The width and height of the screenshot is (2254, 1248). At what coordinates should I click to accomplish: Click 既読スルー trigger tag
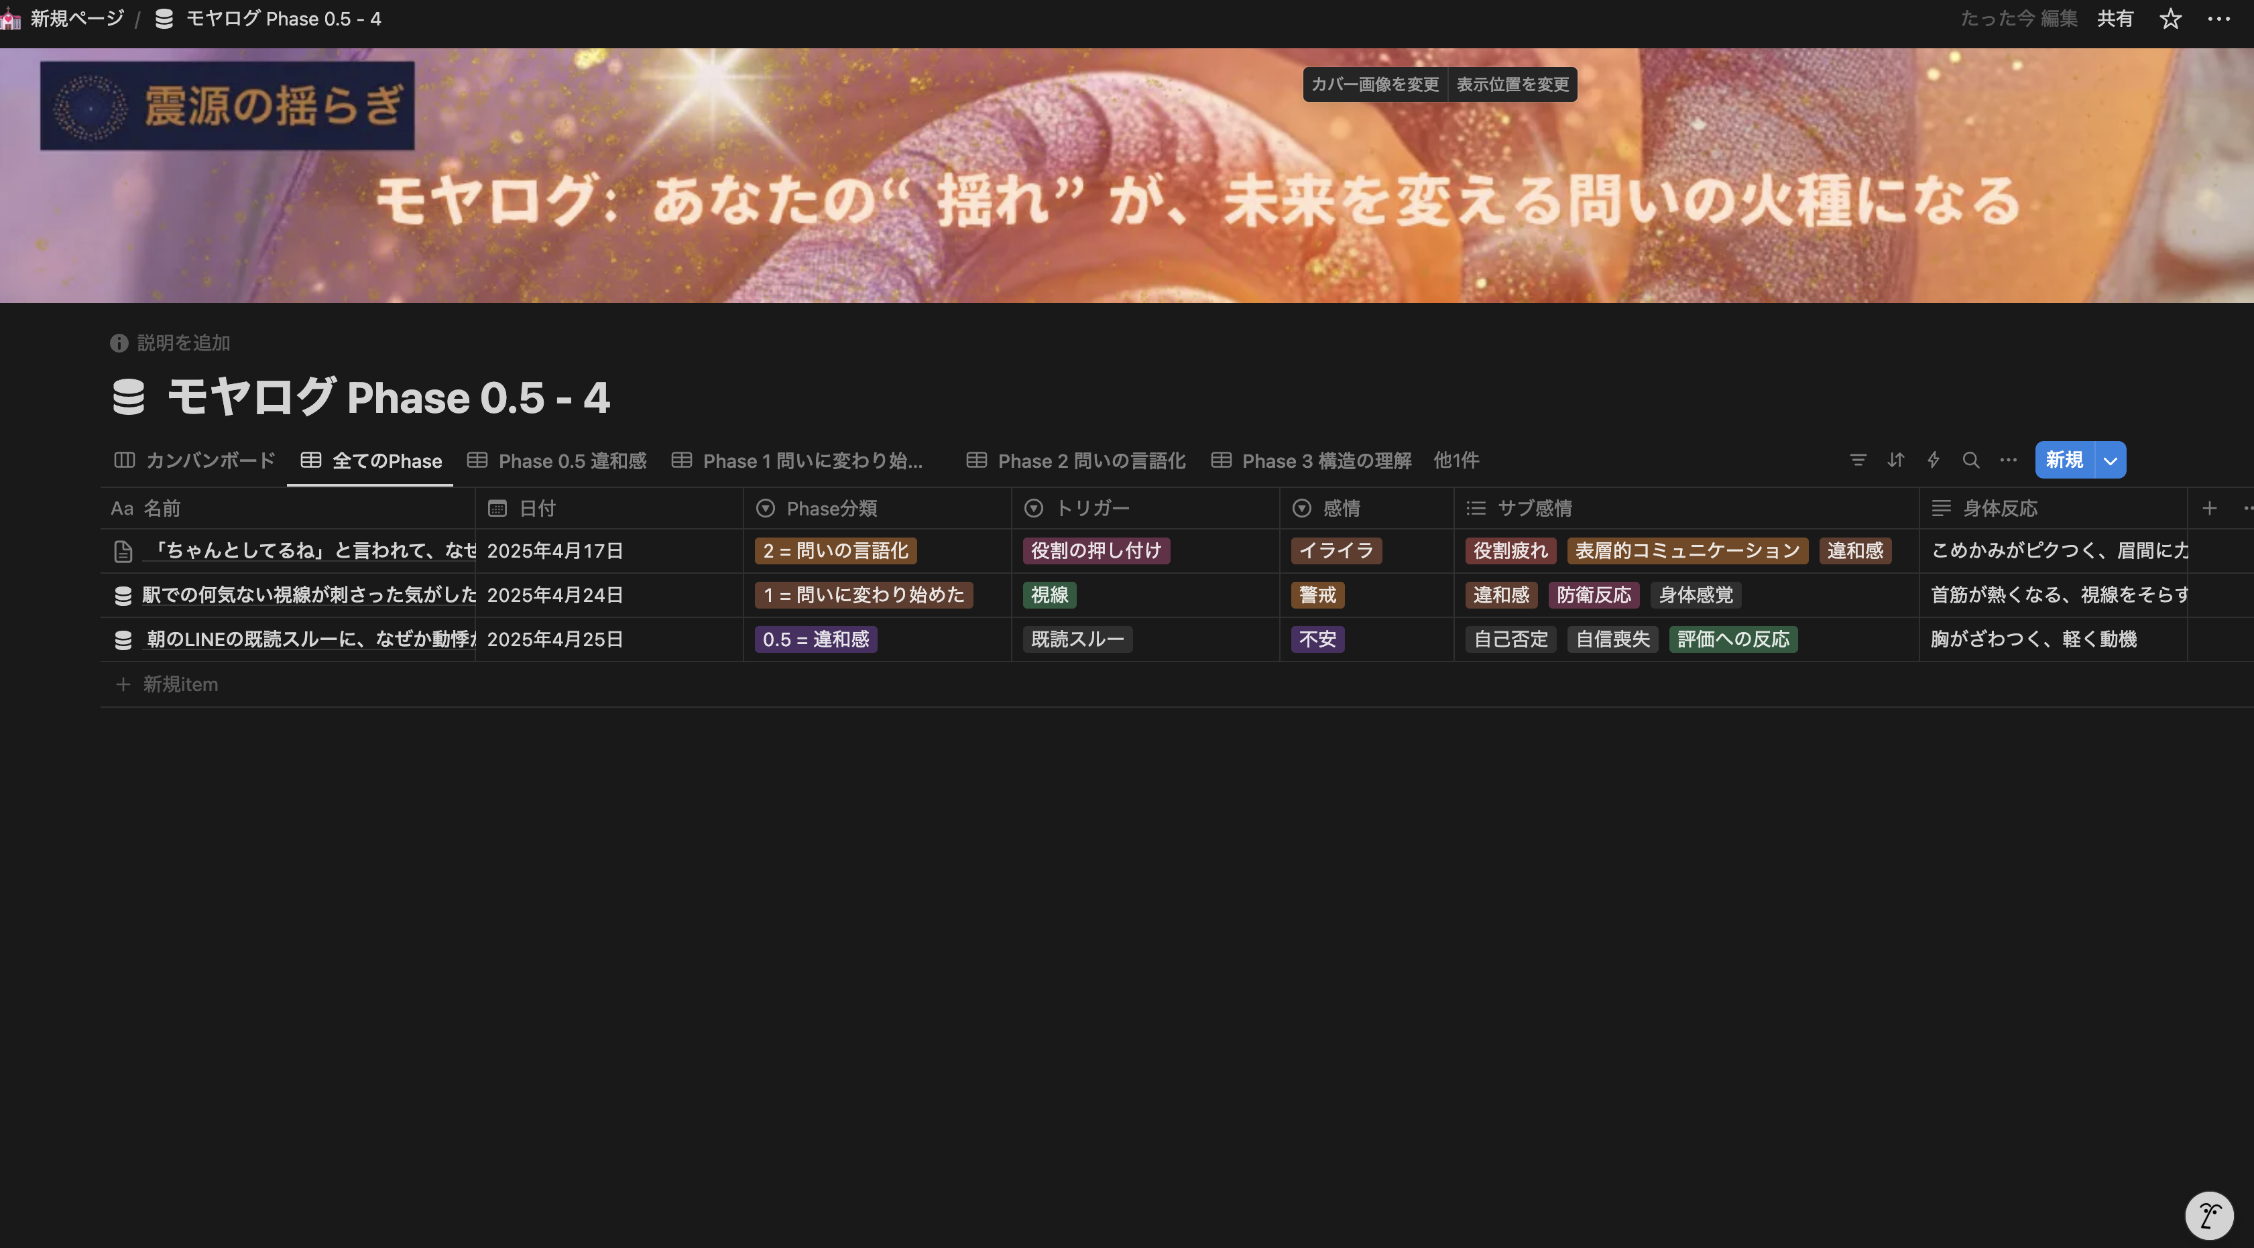pos(1077,639)
